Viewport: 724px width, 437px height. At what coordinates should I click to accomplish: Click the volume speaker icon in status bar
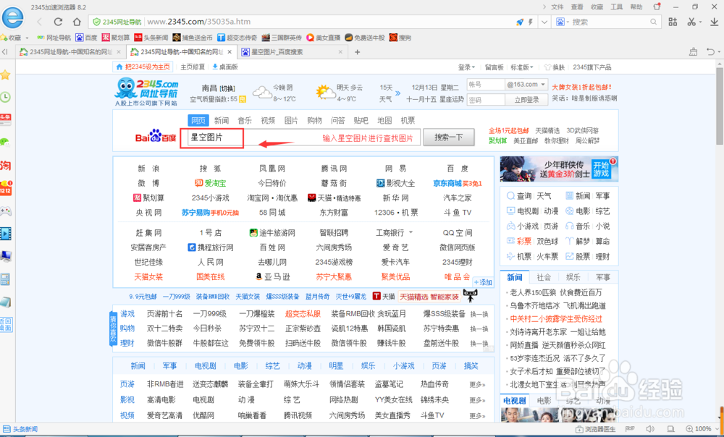650,429
